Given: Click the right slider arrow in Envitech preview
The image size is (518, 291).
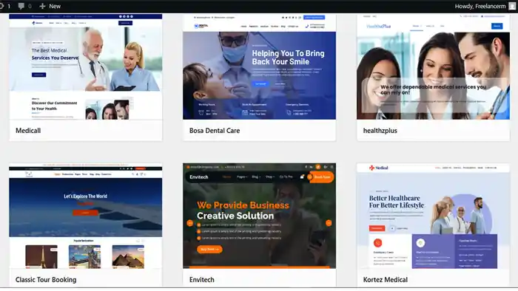Looking at the screenshot, I should 329,223.
